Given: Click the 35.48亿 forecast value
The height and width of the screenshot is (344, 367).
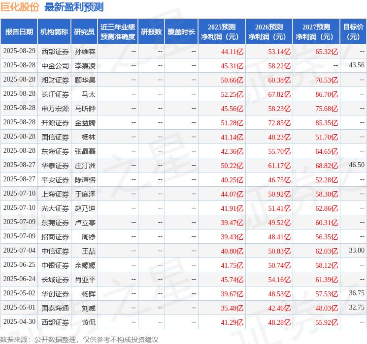Looking at the screenshot, I should (232, 308).
